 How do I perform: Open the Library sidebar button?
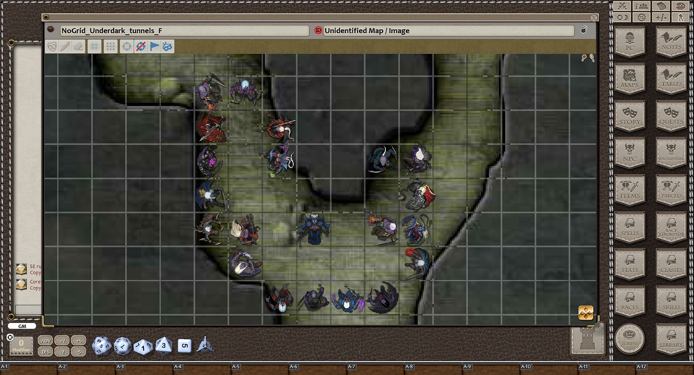click(671, 339)
